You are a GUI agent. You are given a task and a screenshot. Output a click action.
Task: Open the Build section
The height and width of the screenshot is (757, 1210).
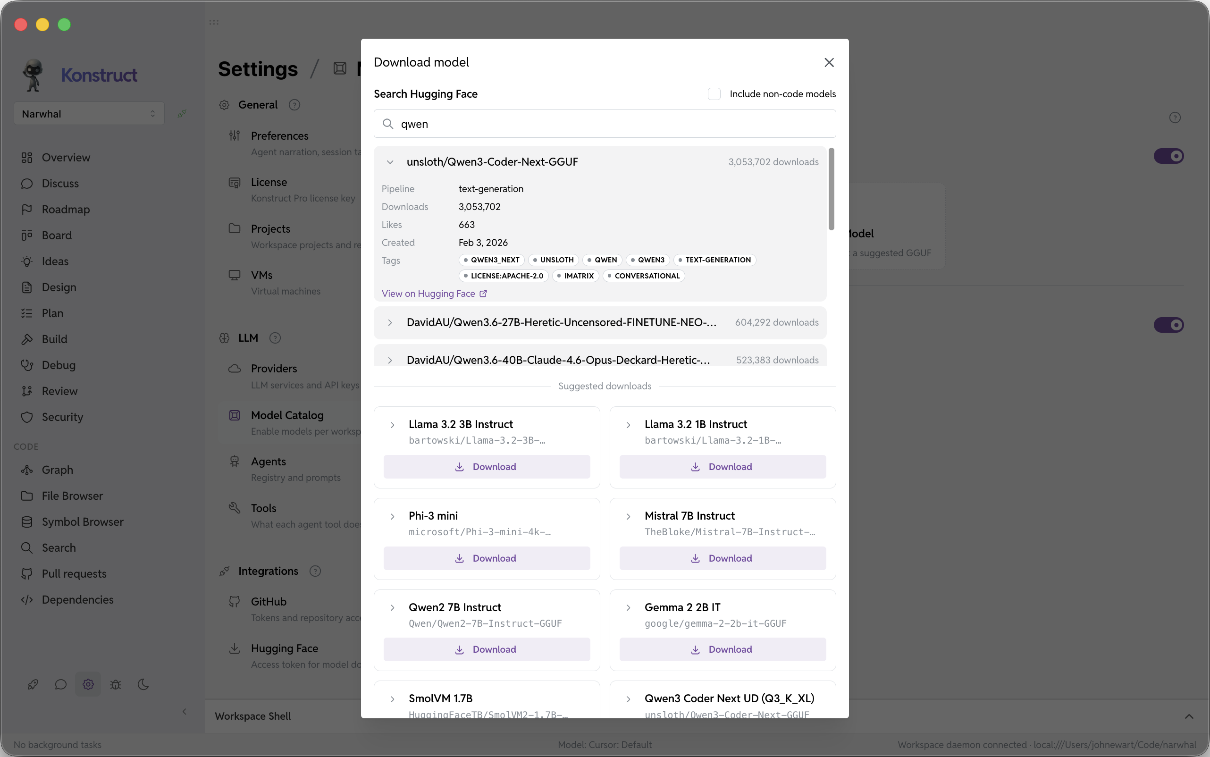tap(54, 339)
